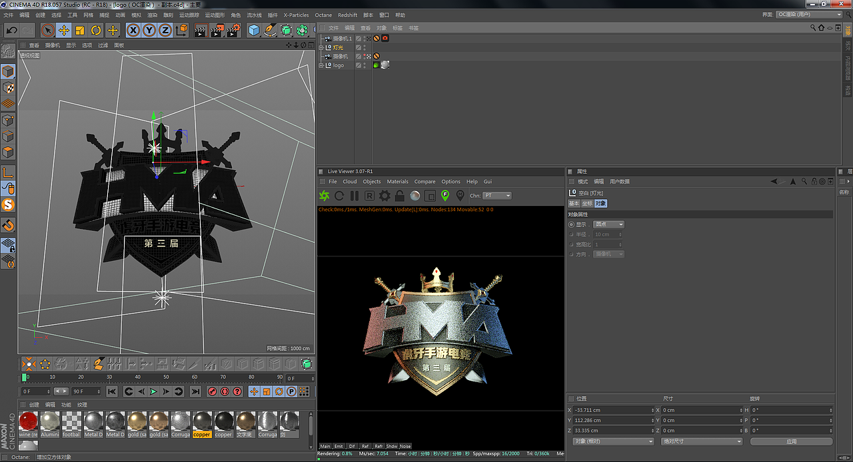Toggle the Live Viewer camera lock

coord(400,196)
